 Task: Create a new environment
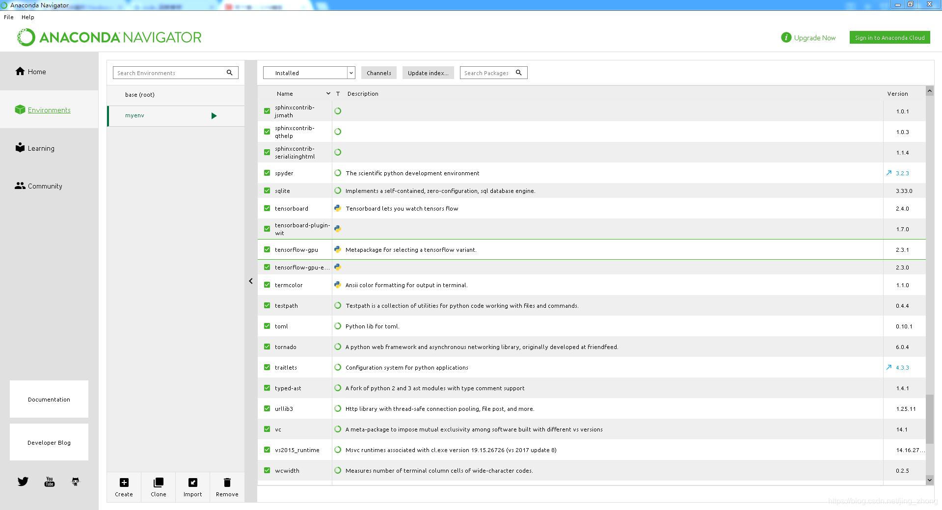click(x=124, y=487)
